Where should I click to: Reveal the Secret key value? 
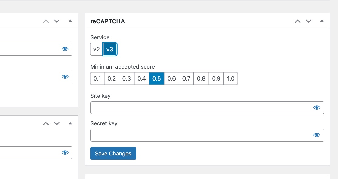click(x=317, y=135)
